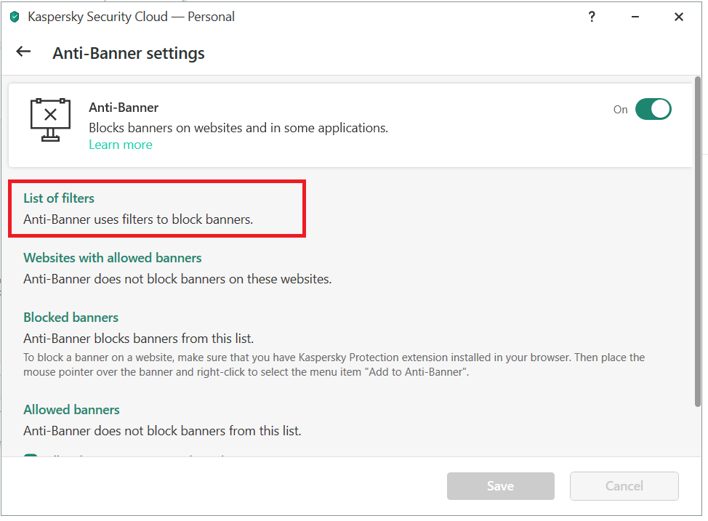Go back using the back arrow
This screenshot has width=708, height=521.
coord(23,52)
